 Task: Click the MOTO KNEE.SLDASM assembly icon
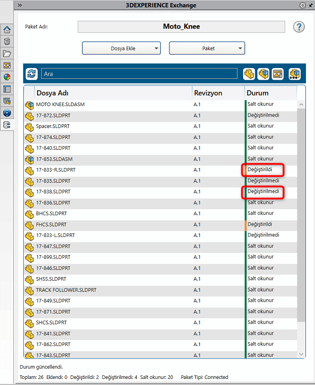point(29,105)
